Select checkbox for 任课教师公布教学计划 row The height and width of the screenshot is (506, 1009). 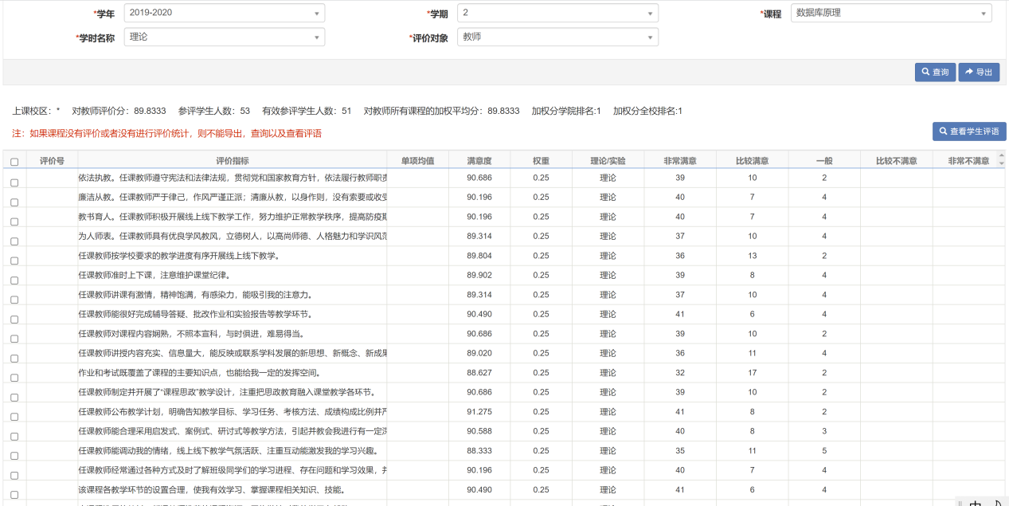(14, 417)
